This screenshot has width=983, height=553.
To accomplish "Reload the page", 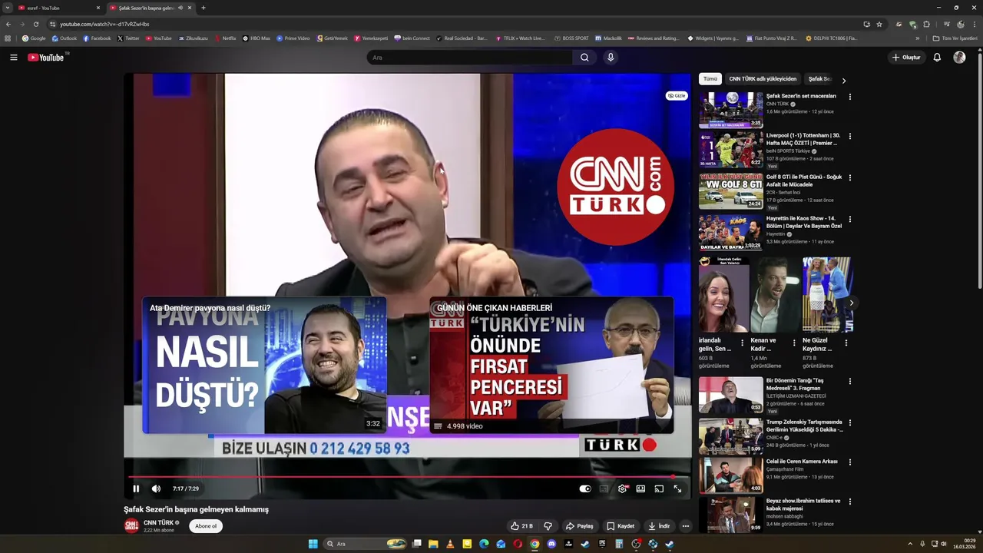I will click(35, 24).
